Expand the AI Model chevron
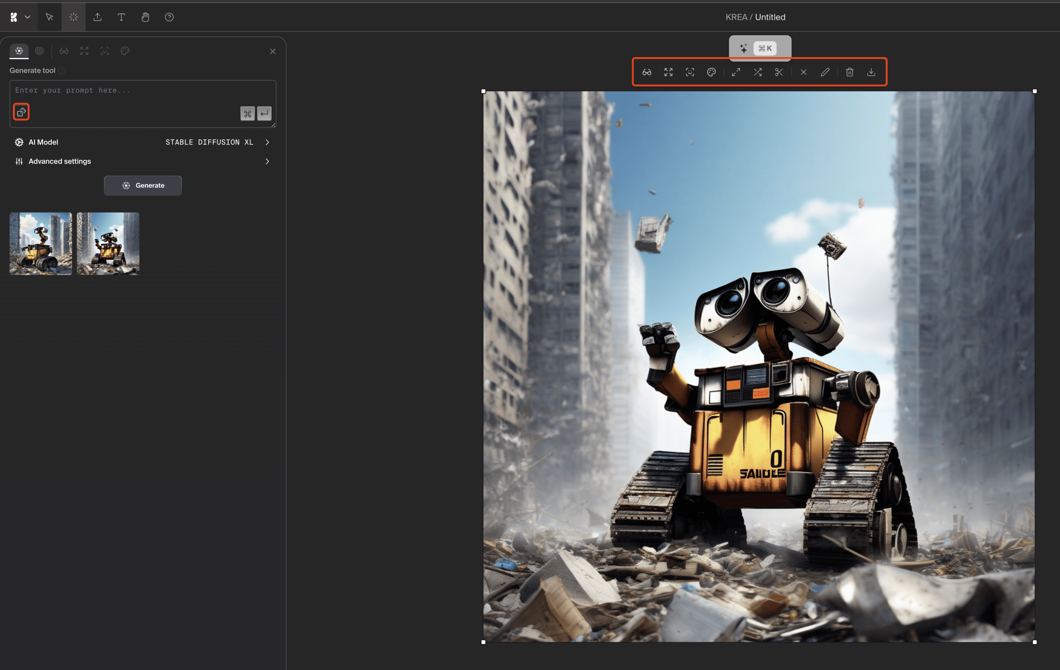Image resolution: width=1060 pixels, height=670 pixels. click(x=267, y=142)
